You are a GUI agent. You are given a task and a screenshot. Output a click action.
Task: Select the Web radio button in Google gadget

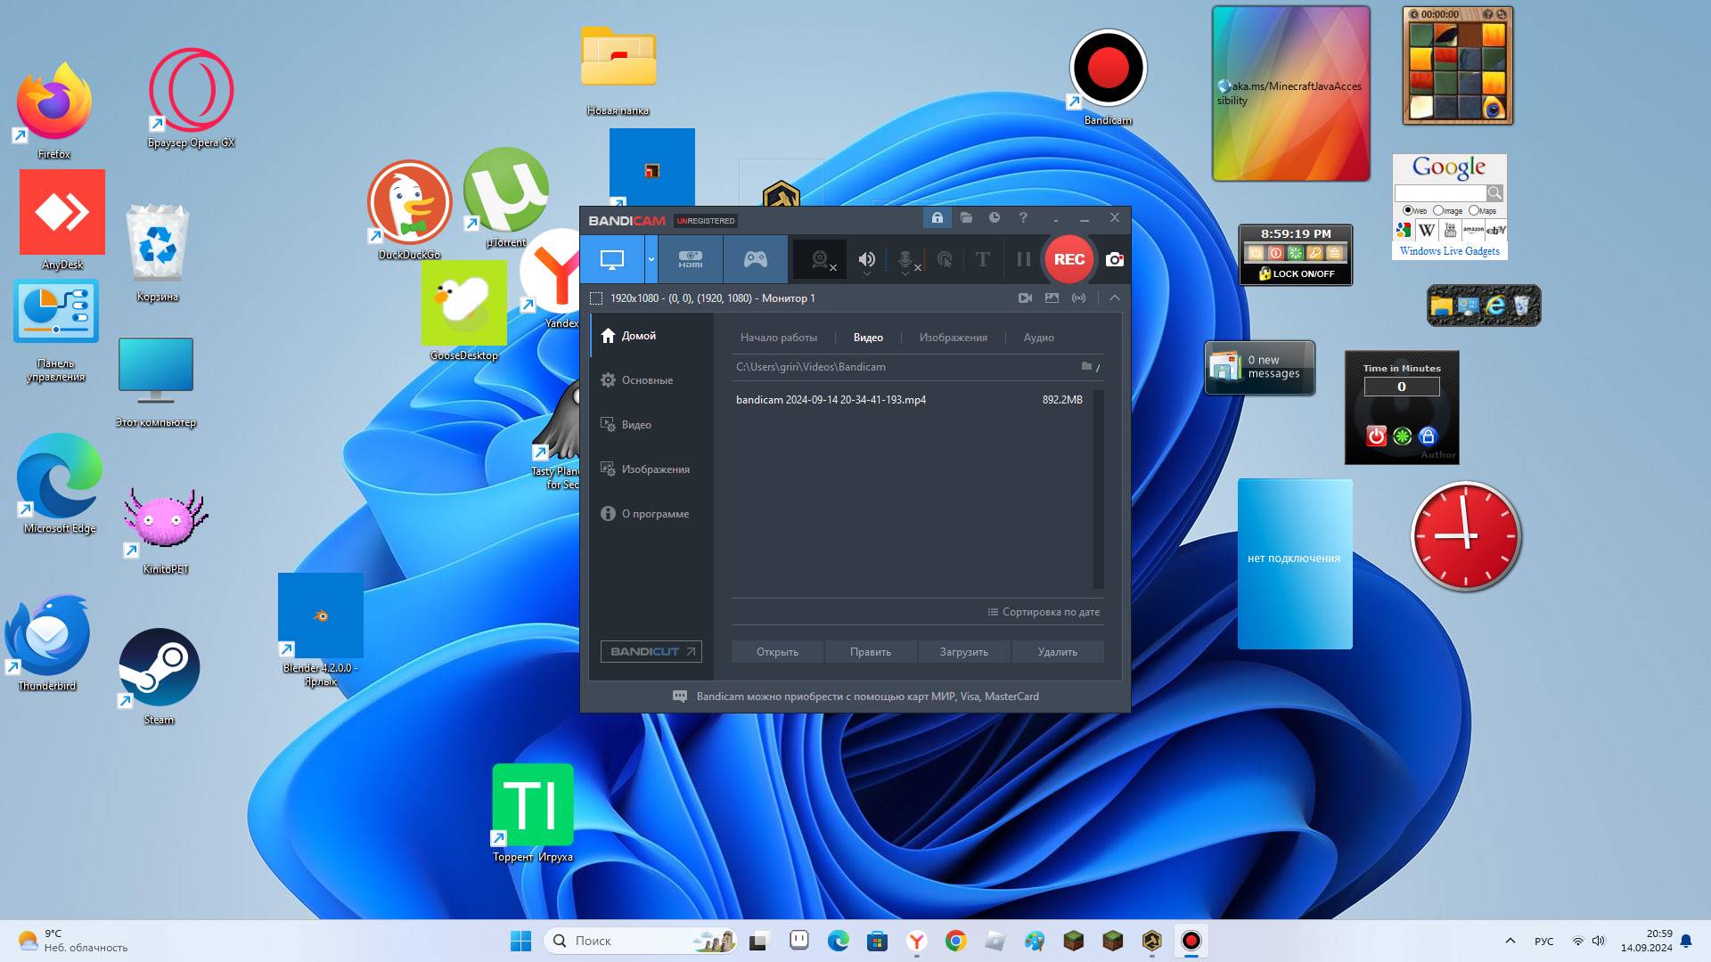pyautogui.click(x=1407, y=210)
